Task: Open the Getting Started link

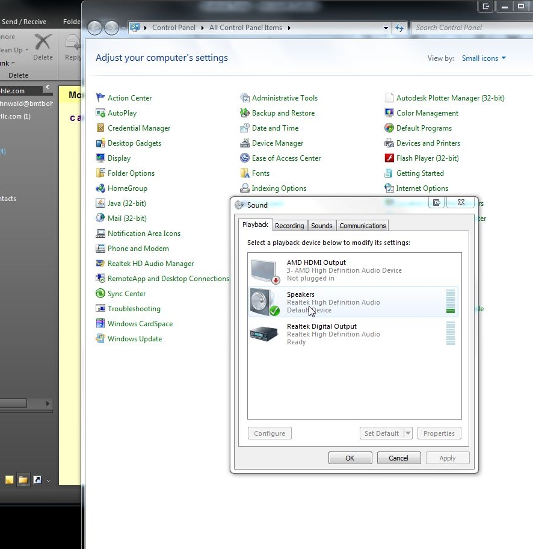Action: click(x=420, y=173)
